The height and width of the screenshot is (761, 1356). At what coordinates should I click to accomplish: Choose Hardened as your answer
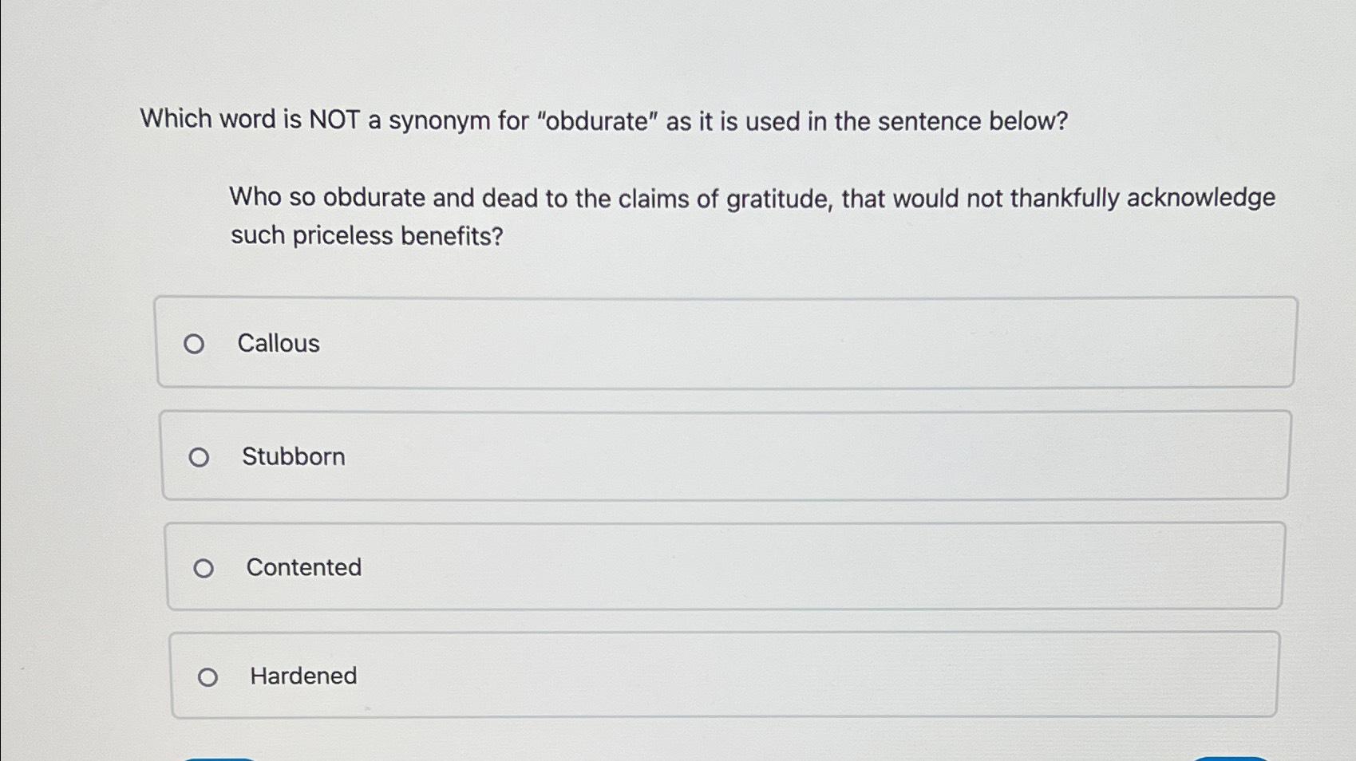pyautogui.click(x=302, y=676)
